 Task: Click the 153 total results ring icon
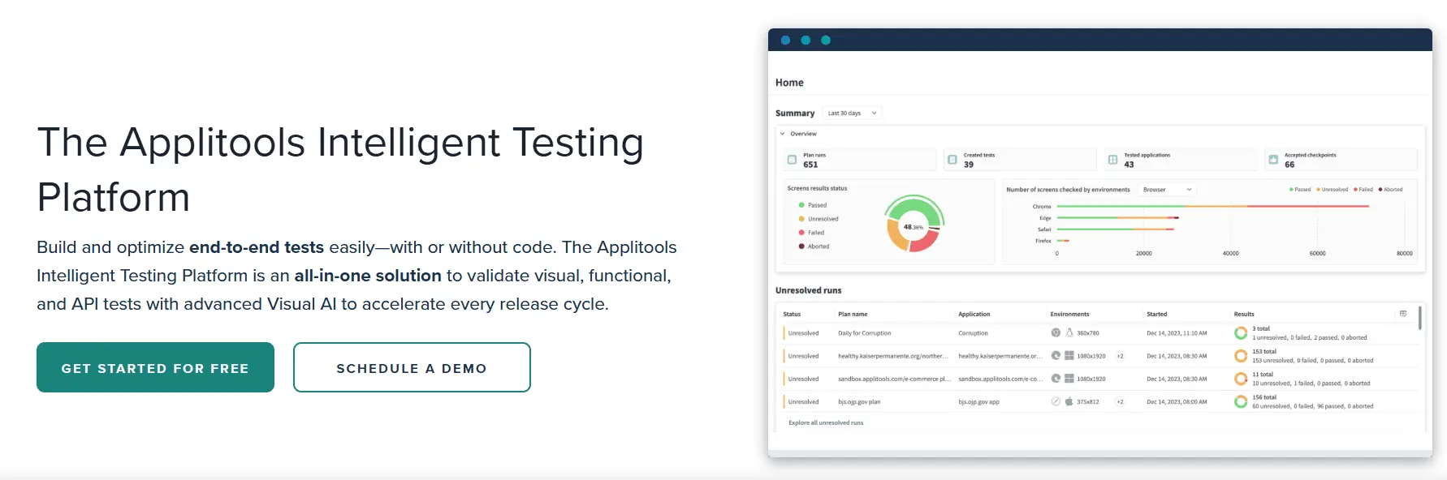[x=1241, y=355]
